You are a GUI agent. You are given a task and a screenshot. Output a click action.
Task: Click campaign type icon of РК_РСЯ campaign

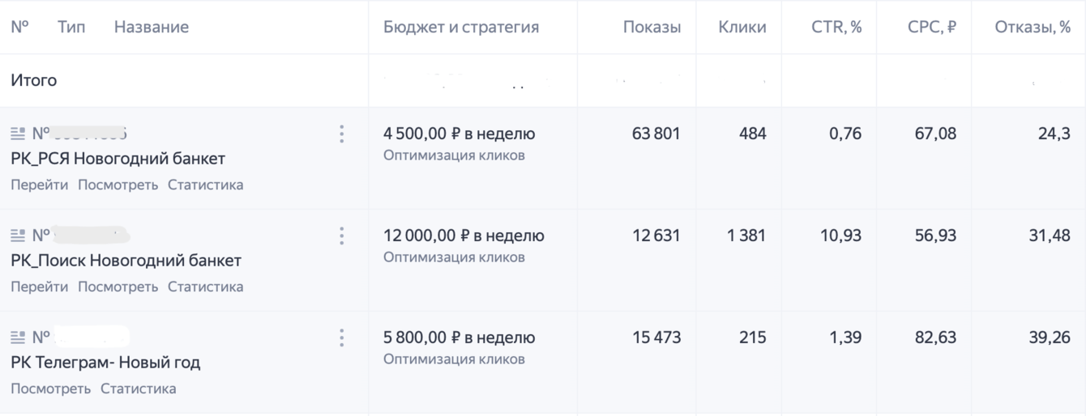[18, 134]
